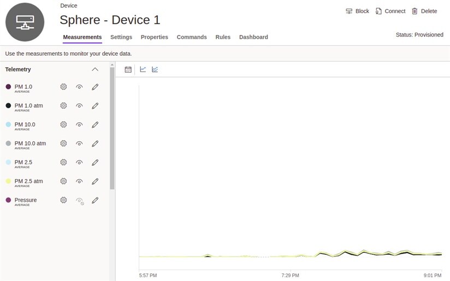Edit PM 10.0 with pencil icon
The width and height of the screenshot is (450, 281).
pos(95,124)
